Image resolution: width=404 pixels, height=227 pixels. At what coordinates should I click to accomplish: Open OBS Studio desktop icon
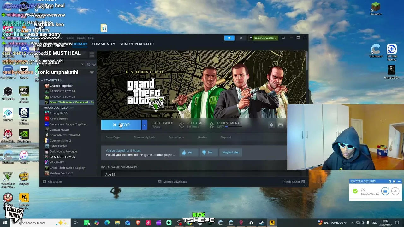coord(8,93)
